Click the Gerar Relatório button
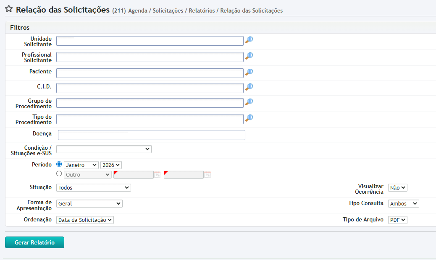 [34, 242]
